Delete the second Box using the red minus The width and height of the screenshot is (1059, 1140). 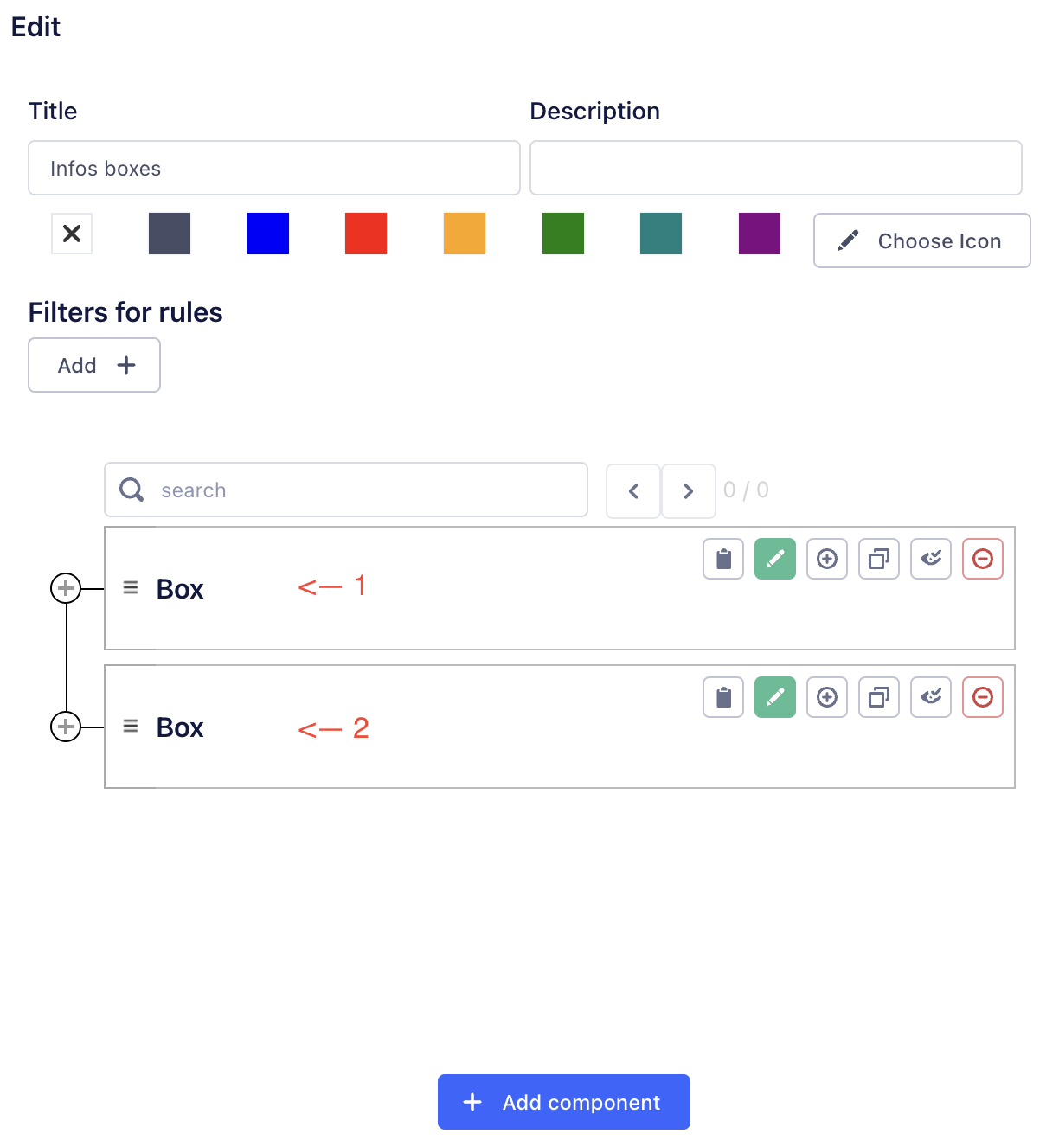983,697
